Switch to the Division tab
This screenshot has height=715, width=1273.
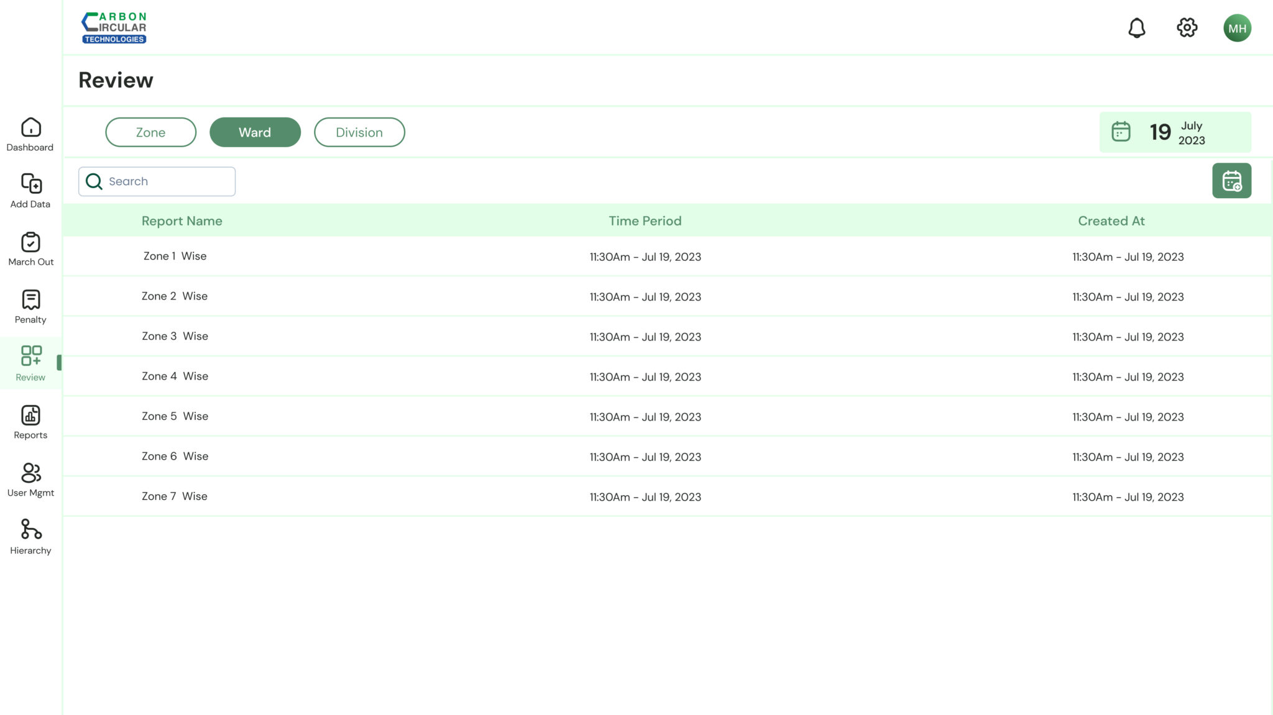click(x=359, y=132)
